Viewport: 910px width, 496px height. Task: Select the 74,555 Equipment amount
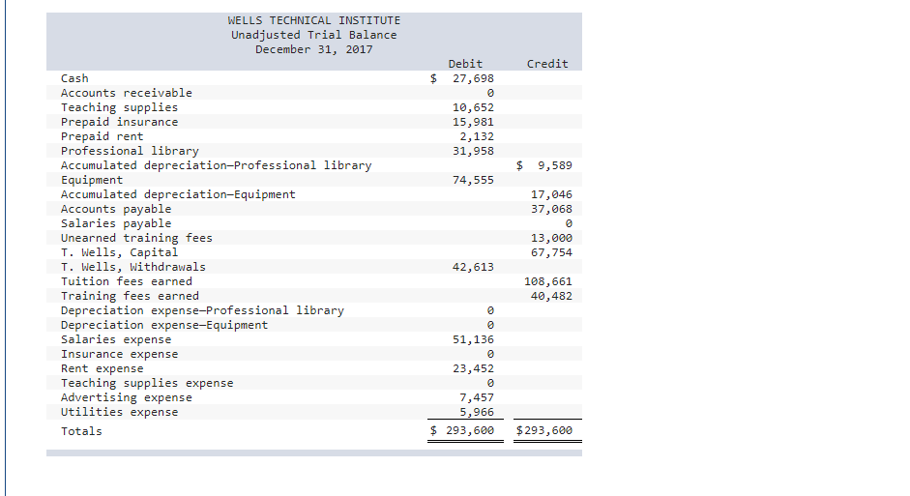473,180
